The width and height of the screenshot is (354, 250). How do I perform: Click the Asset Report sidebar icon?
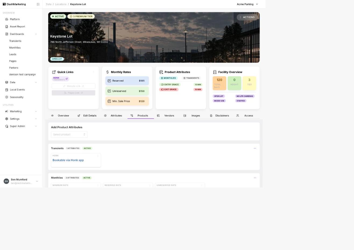(7, 27)
